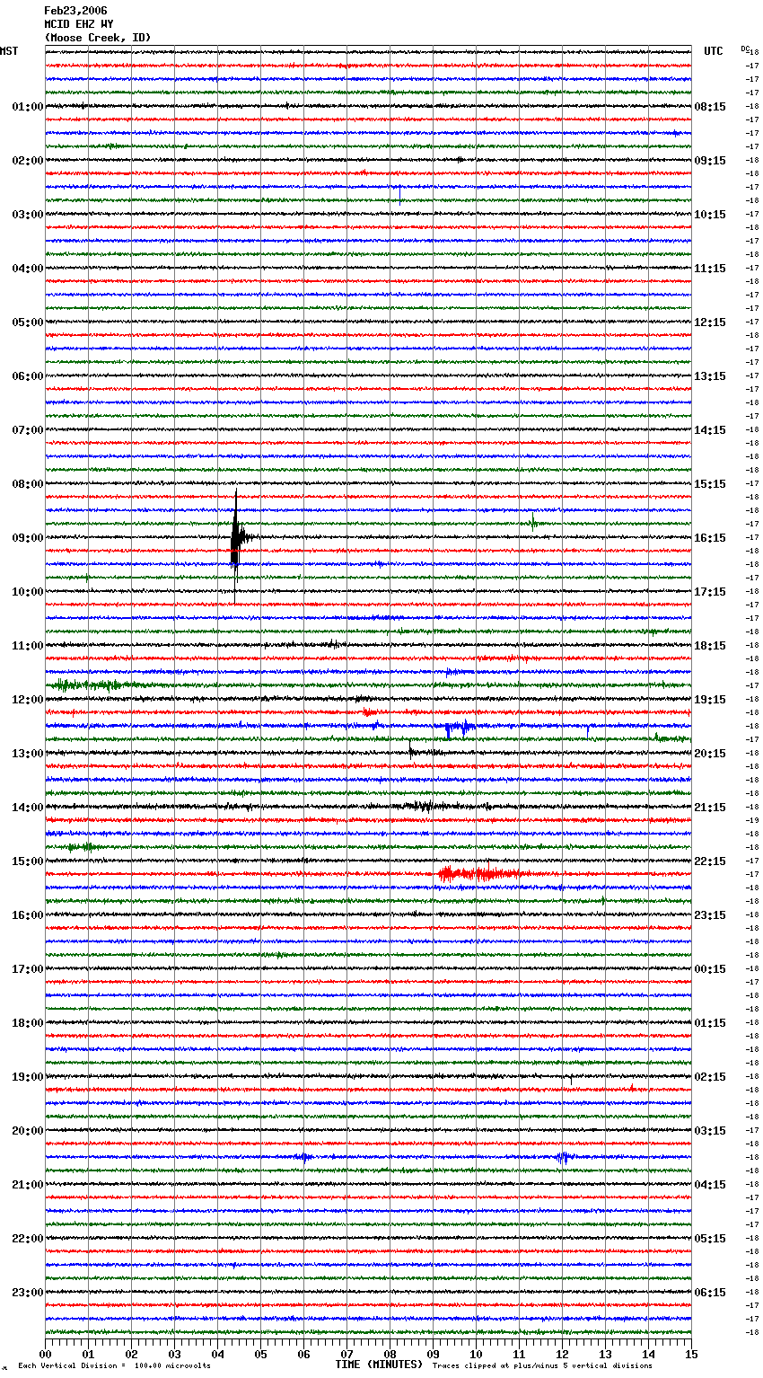Click the 04:15 UTC time label
This screenshot has height=1378, width=763.
tap(710, 1185)
